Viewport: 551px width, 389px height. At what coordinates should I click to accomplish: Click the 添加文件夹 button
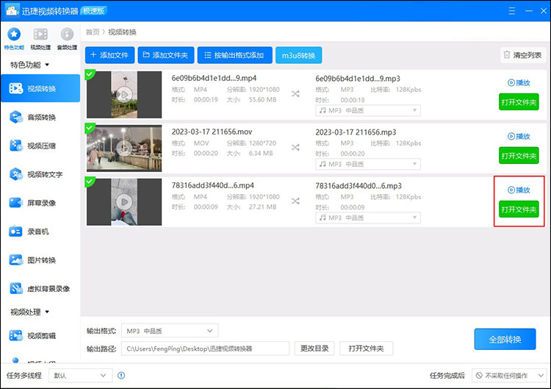166,55
